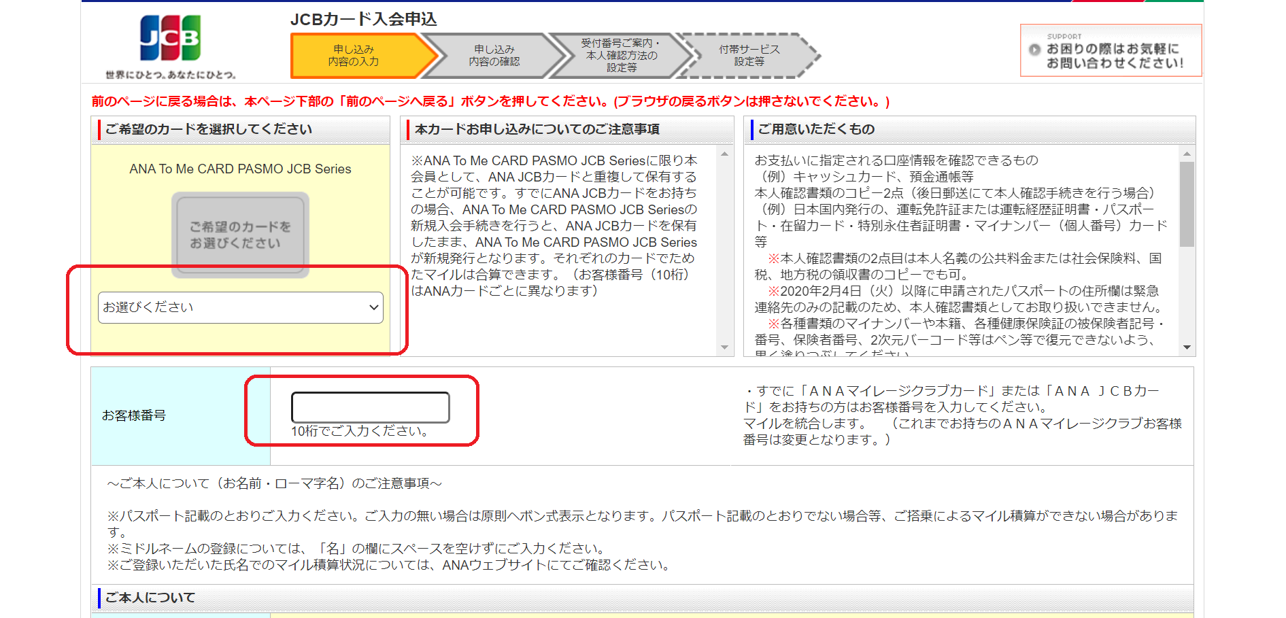Click the ご本人について section heading

[x=150, y=598]
